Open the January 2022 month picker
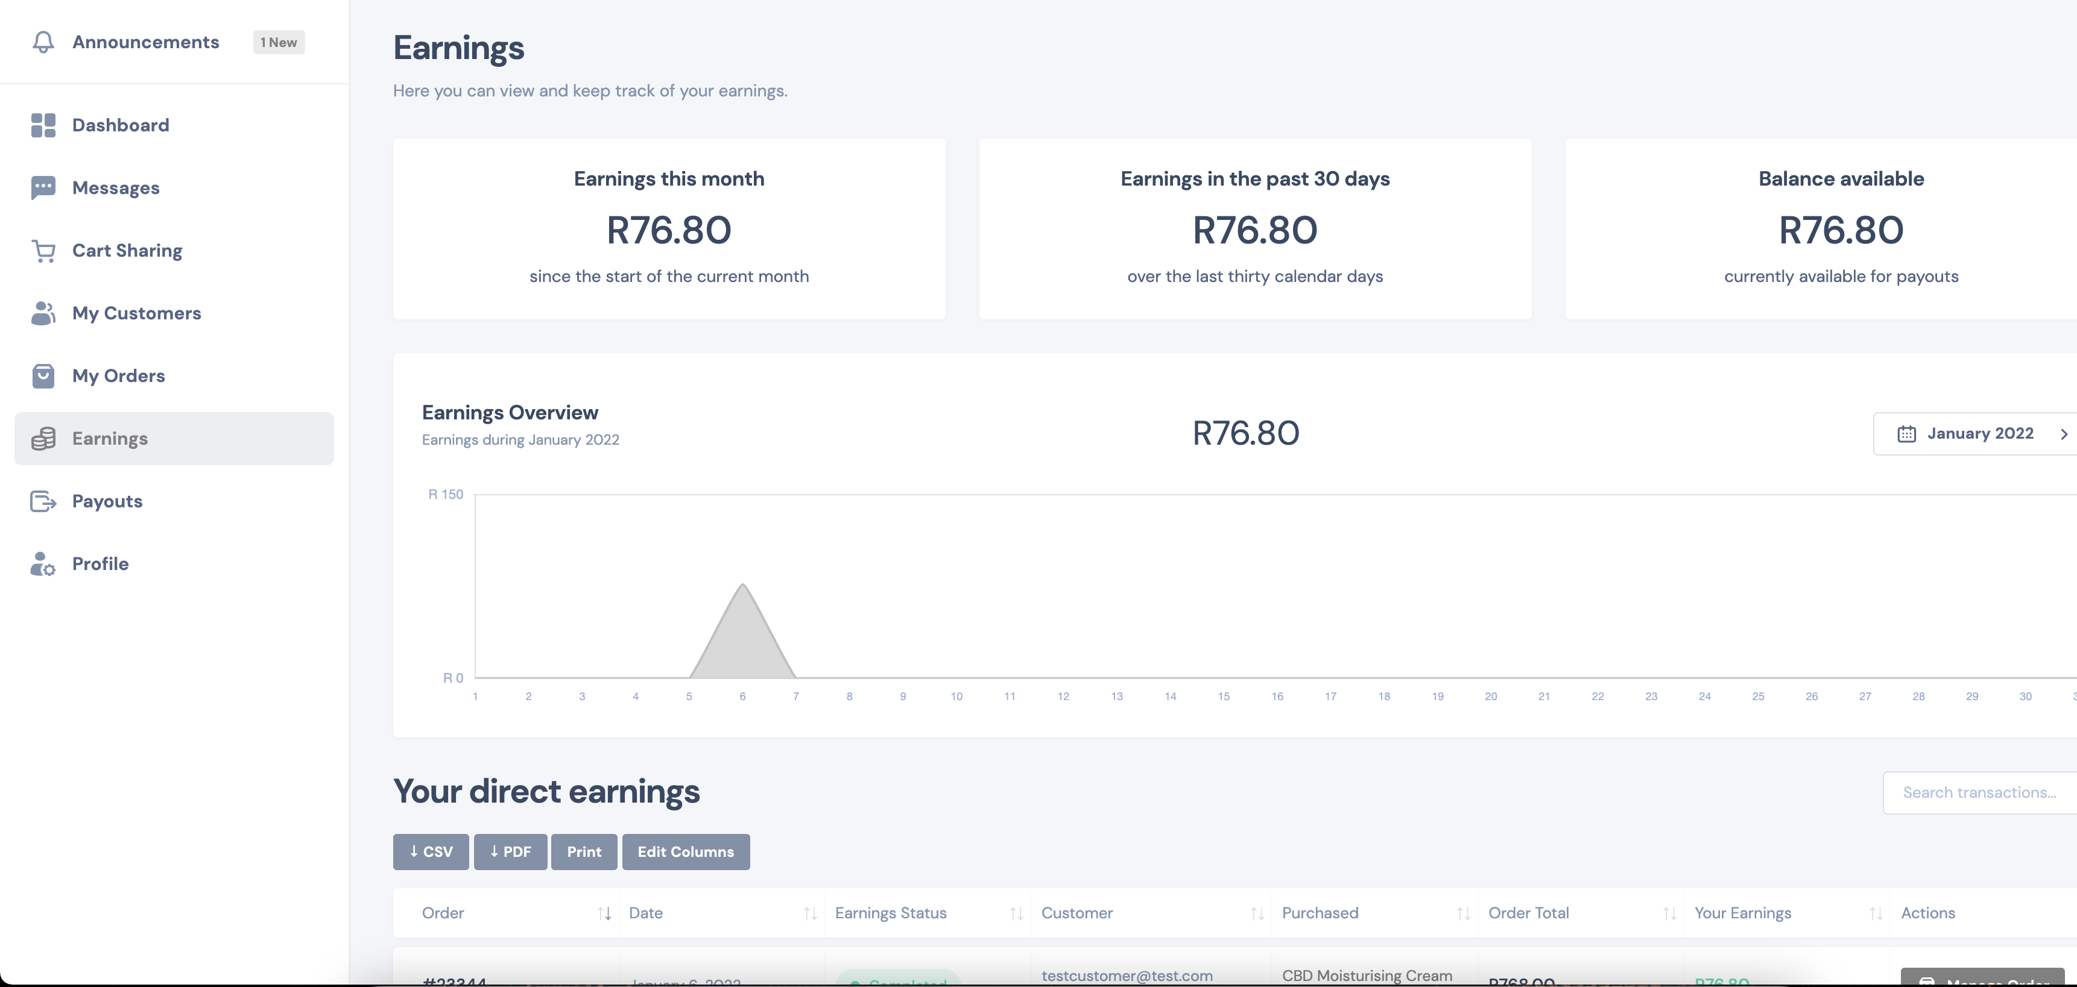The height and width of the screenshot is (987, 2077). coord(1974,433)
